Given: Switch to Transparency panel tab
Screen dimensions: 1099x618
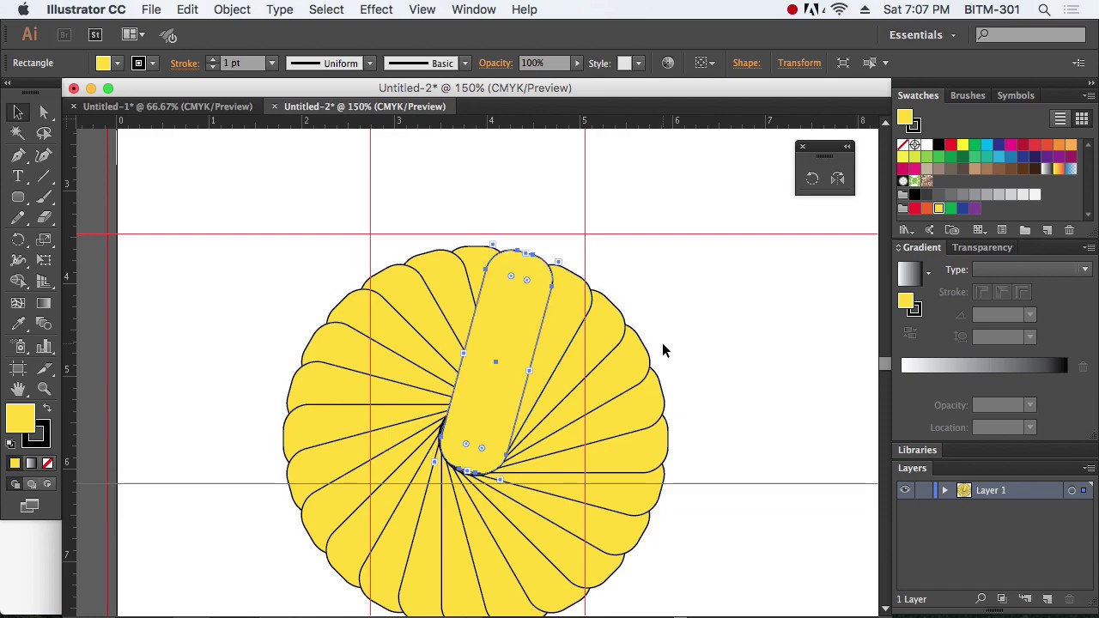Looking at the screenshot, I should [981, 247].
